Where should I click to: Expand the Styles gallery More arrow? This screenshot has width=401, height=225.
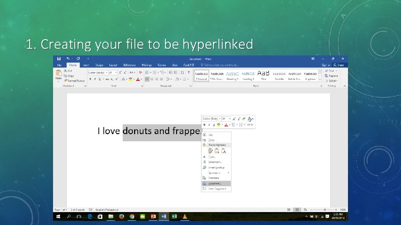[320, 80]
